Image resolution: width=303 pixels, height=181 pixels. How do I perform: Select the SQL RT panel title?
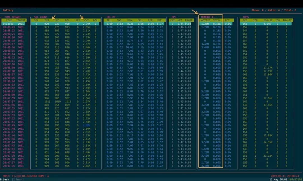pos(111,17)
